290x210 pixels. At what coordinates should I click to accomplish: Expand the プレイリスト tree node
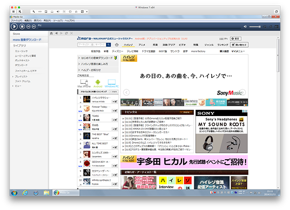click(13, 77)
